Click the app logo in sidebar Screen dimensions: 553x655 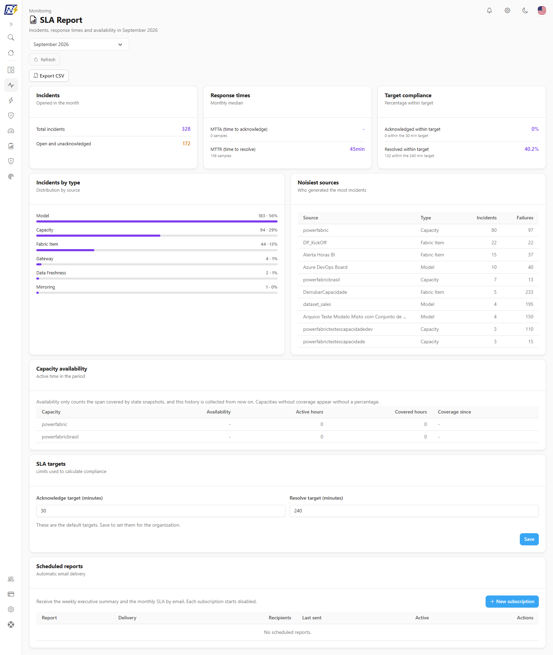[11, 10]
